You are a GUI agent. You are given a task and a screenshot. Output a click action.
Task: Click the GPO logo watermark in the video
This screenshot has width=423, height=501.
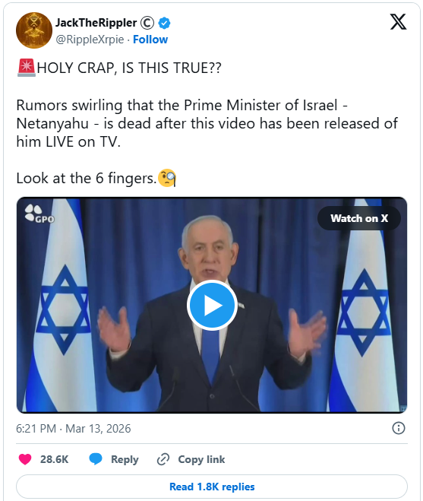point(39,214)
